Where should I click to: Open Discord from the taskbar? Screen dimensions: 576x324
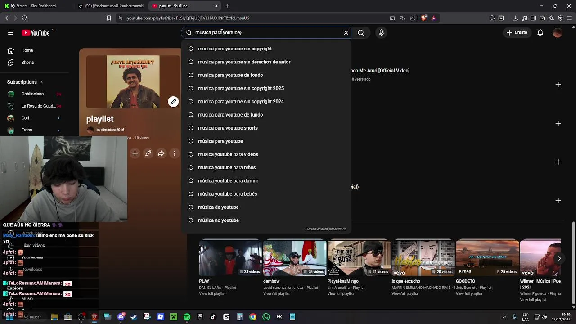[121, 317]
